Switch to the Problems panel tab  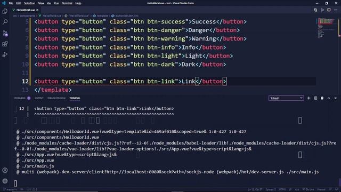pos(22,98)
